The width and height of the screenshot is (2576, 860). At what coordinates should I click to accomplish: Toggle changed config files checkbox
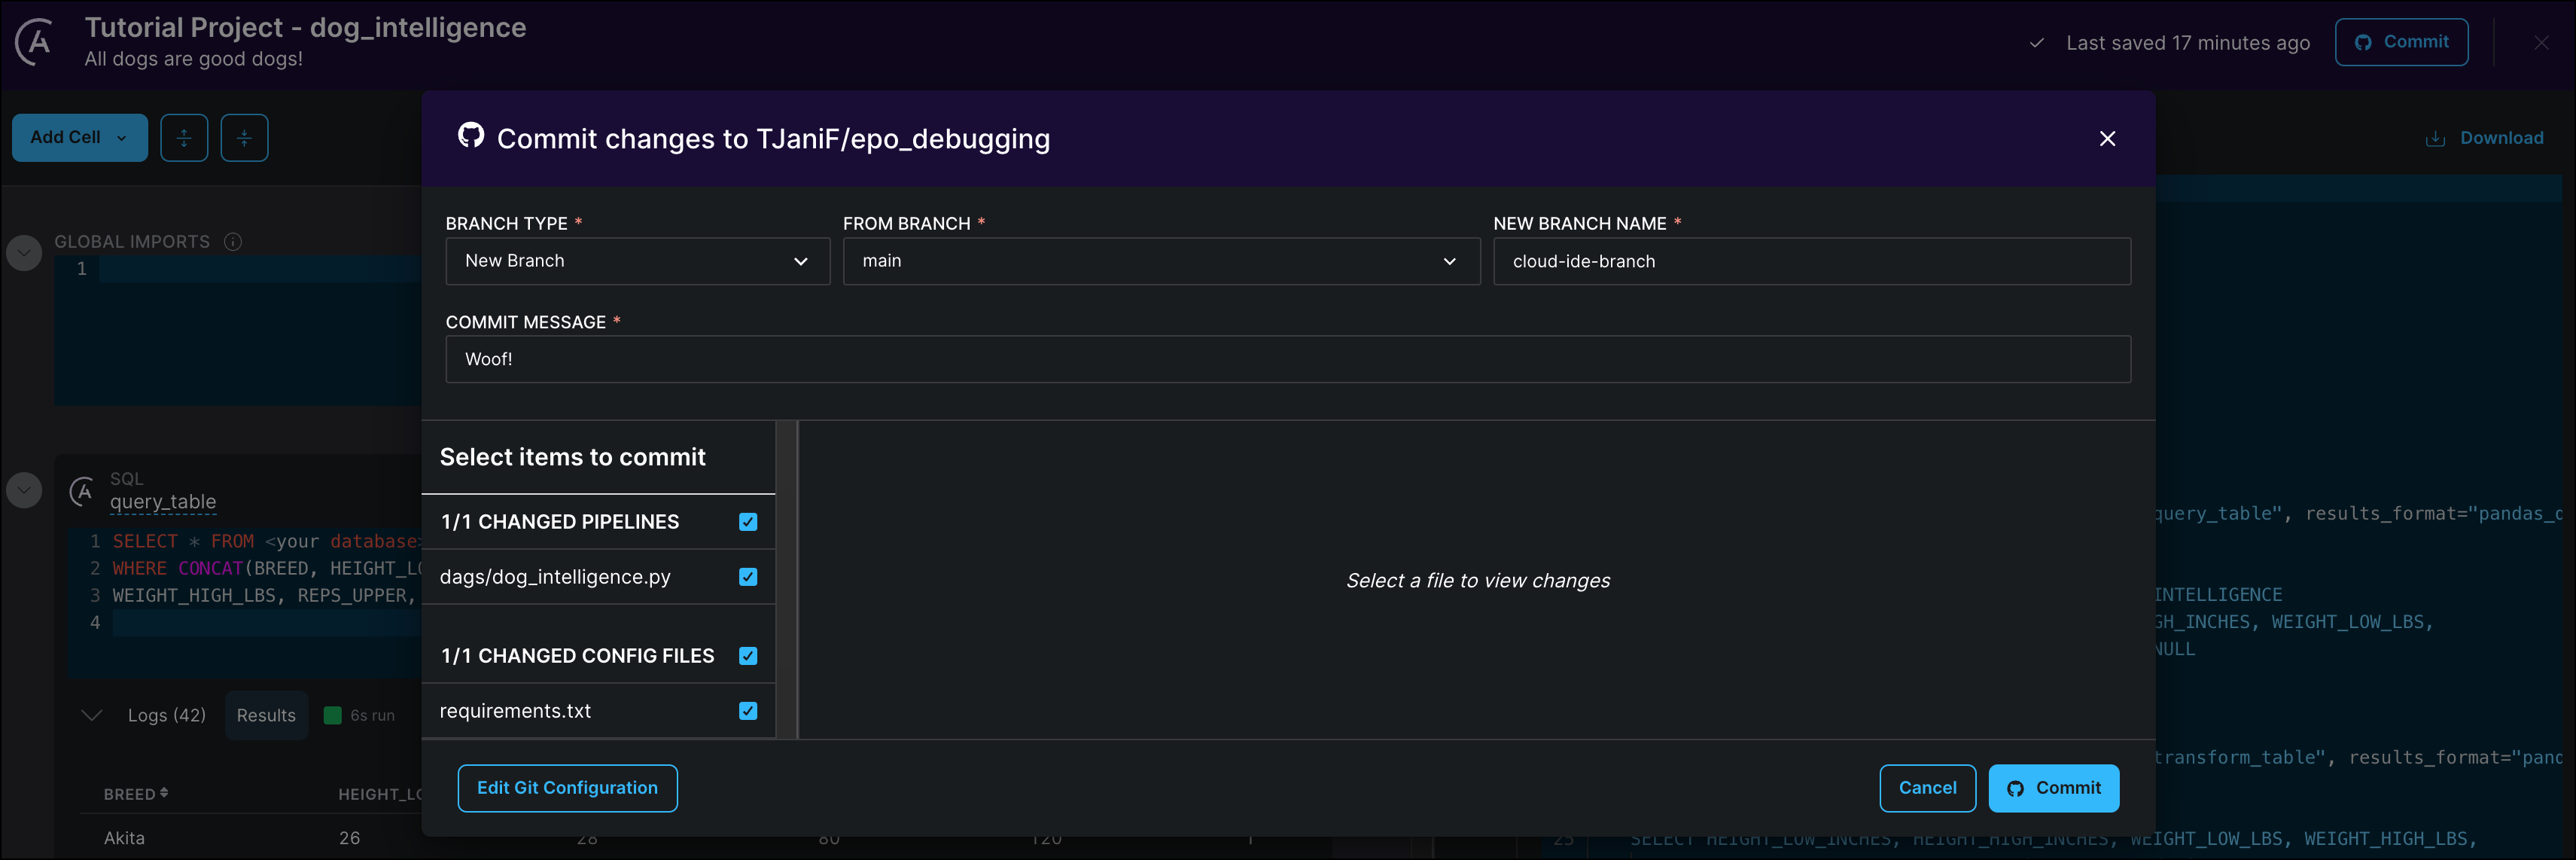point(748,656)
